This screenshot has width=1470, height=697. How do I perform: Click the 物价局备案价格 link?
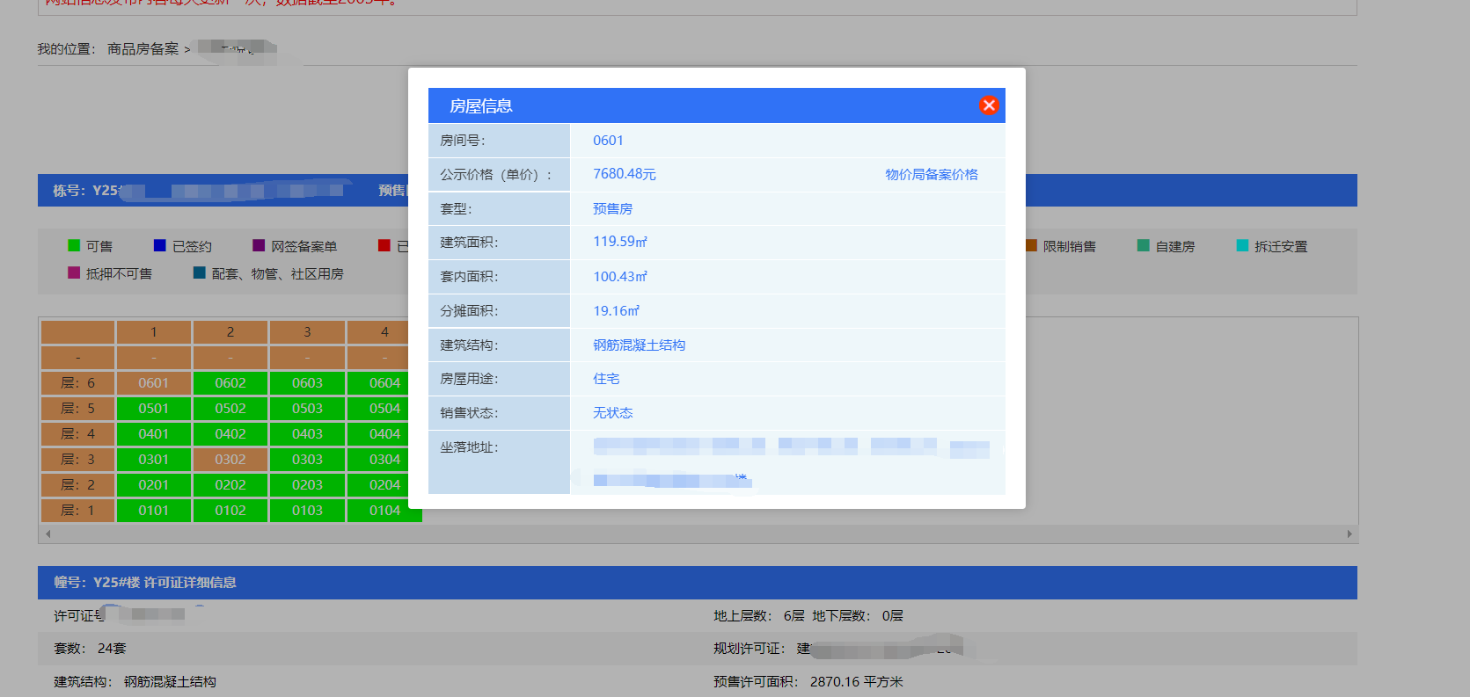click(x=932, y=174)
